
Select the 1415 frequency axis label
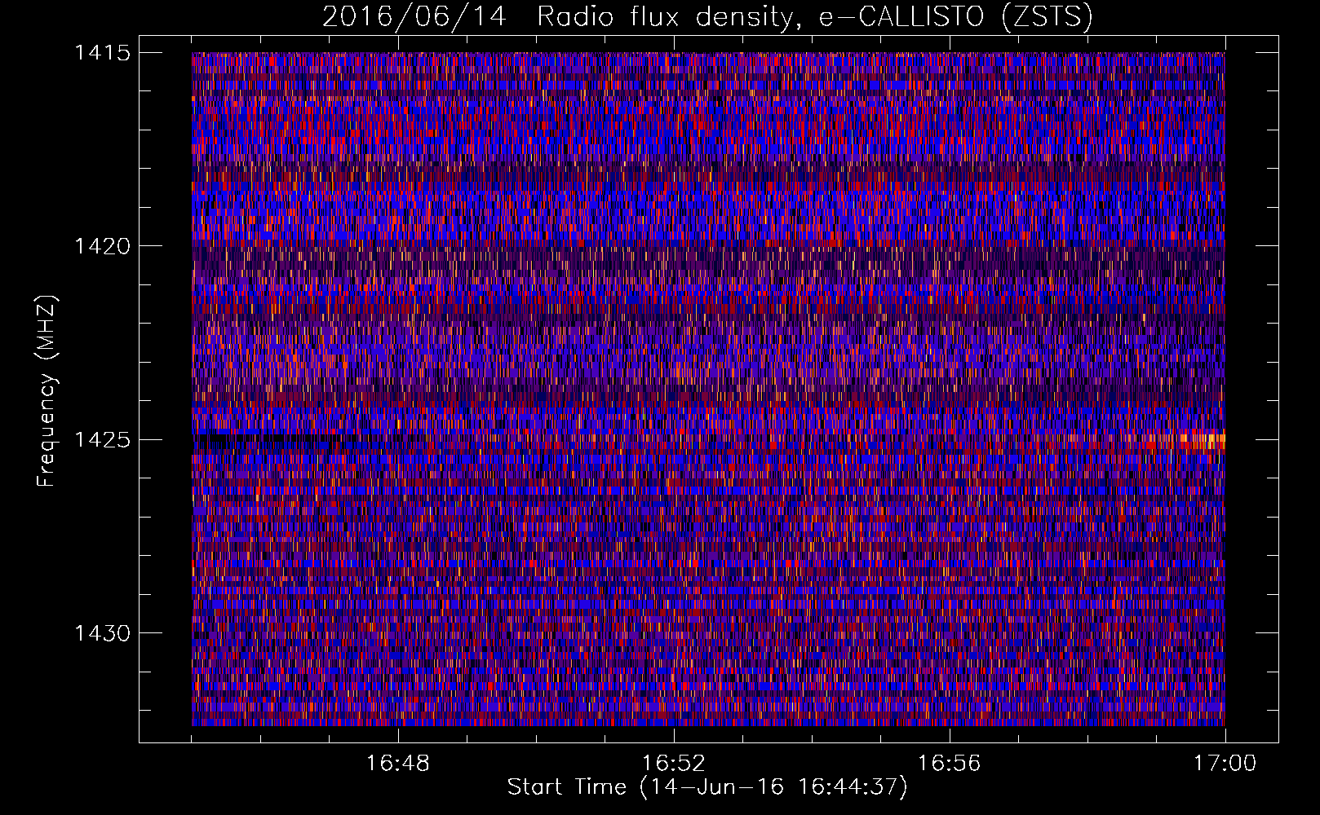tap(102, 53)
